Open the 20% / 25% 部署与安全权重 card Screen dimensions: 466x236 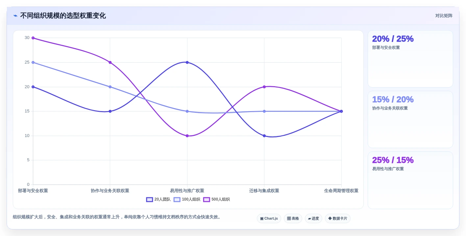tap(410, 59)
